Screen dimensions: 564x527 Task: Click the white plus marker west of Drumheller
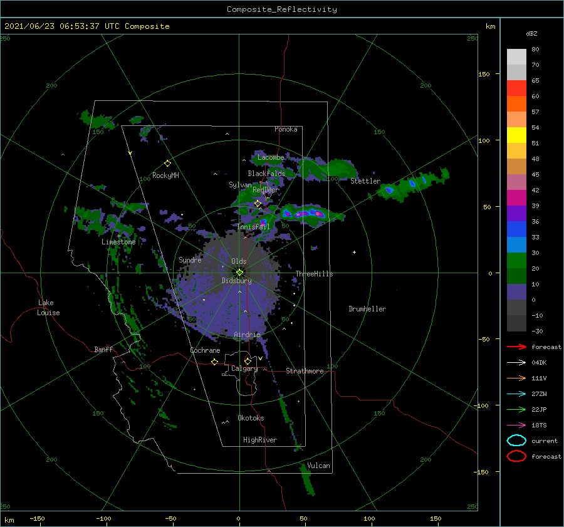point(354,252)
